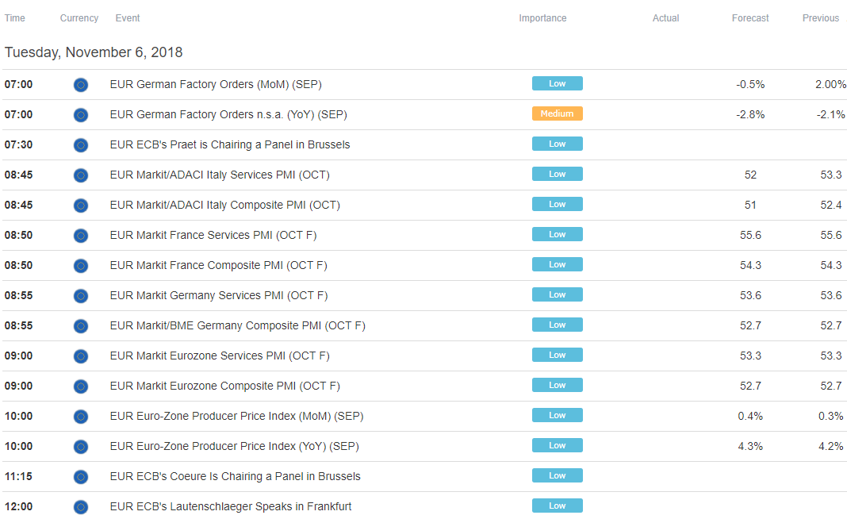Click EUR flag icon beside Lautenschlaeger Frankfurt speech
The width and height of the screenshot is (847, 519).
click(80, 507)
